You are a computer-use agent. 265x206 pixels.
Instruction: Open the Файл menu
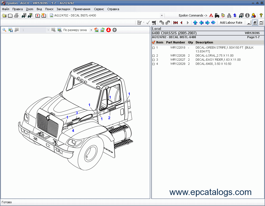point(6,9)
